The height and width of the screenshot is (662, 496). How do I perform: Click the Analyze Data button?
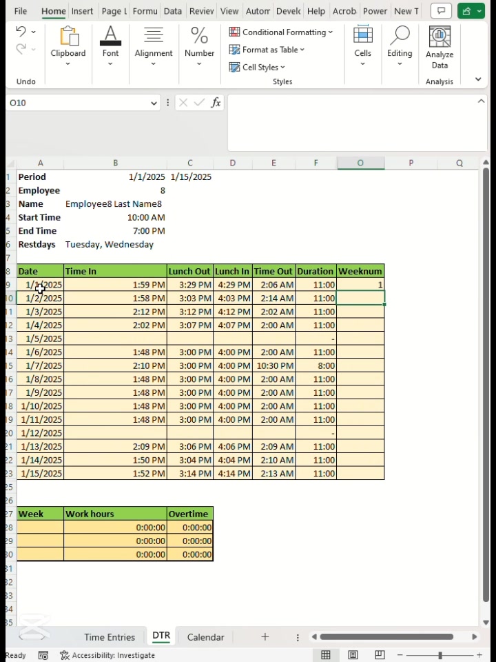coord(440,48)
